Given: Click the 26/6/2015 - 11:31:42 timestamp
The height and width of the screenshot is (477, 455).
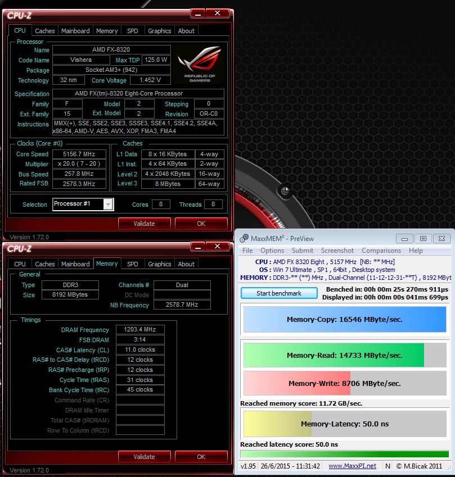Looking at the screenshot, I should coord(290,466).
